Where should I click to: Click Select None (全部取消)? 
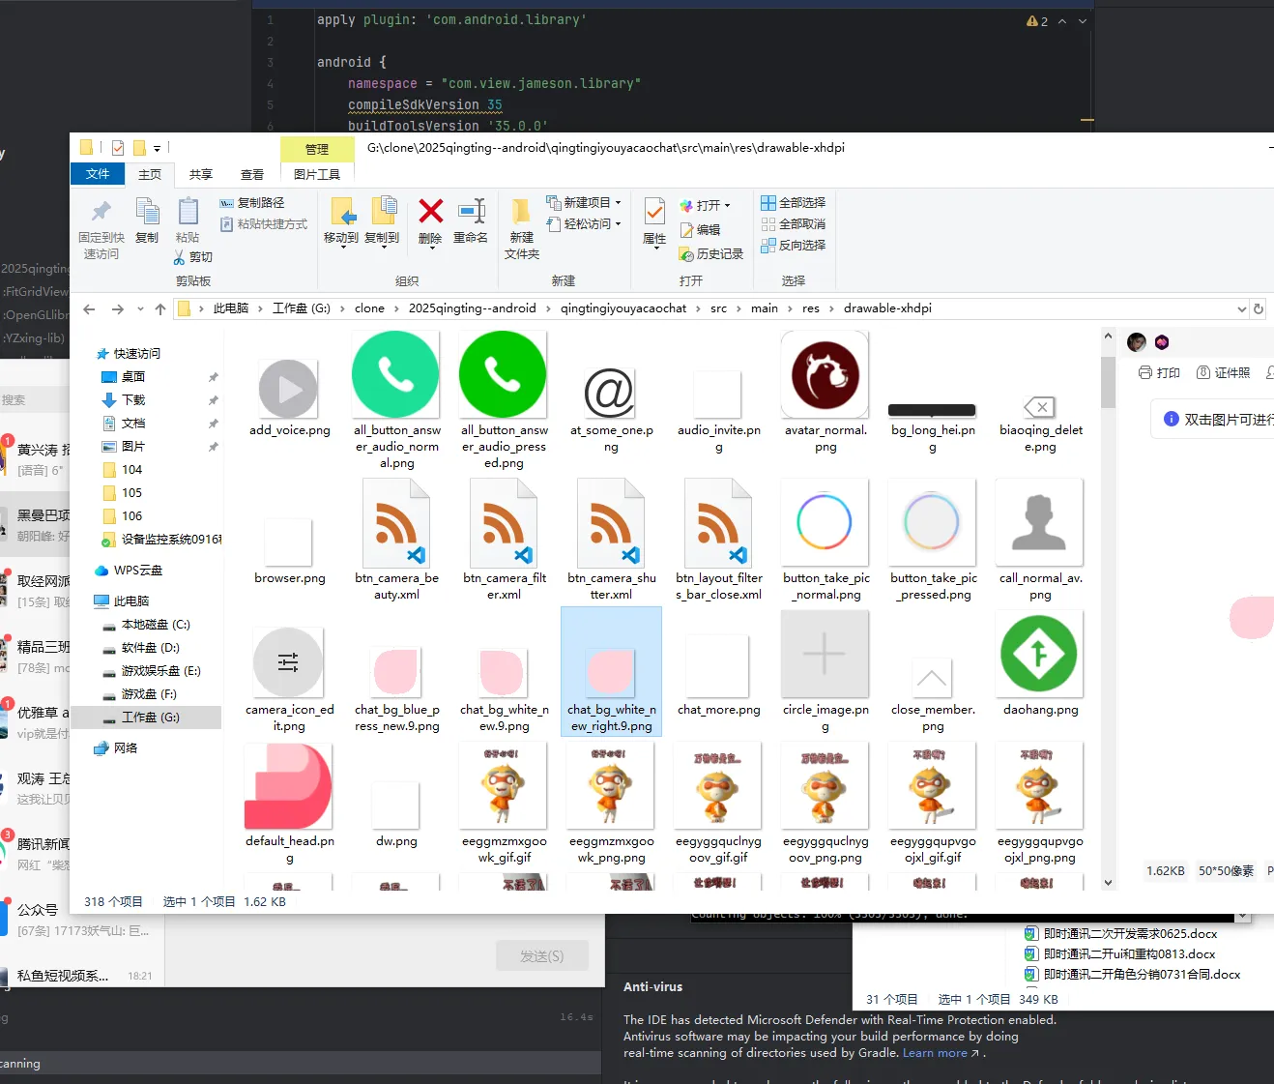pyautogui.click(x=794, y=224)
